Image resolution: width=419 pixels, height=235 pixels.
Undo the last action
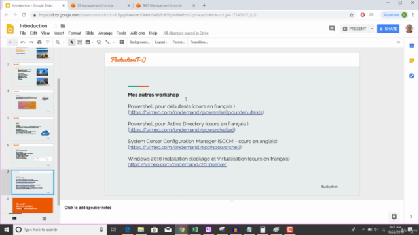click(23, 42)
